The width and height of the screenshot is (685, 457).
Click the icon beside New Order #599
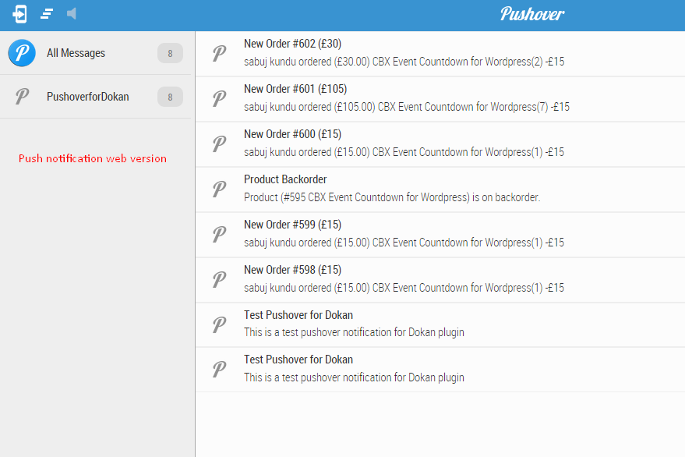(x=219, y=234)
